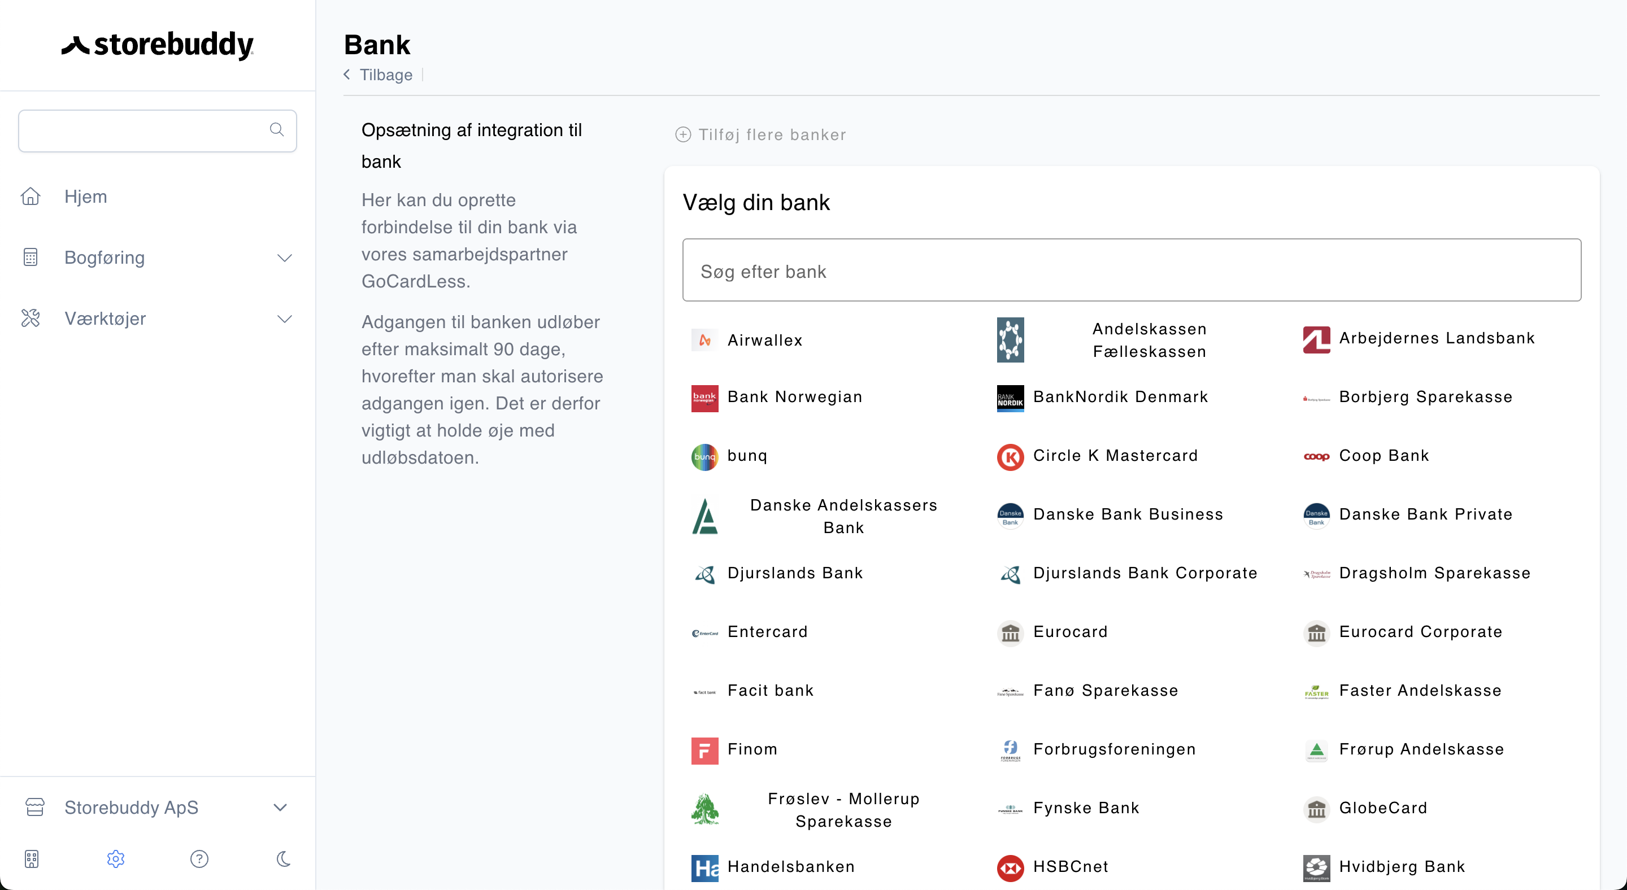Screen dimensions: 1627x890
Task: Click the HSBCnet logo
Action: [x=1011, y=868]
